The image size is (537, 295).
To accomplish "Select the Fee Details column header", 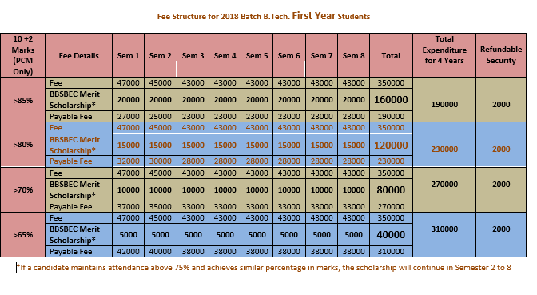I will [x=79, y=55].
